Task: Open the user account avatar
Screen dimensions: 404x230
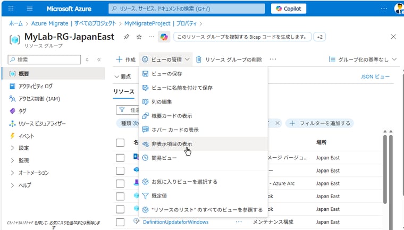Action: click(x=399, y=8)
